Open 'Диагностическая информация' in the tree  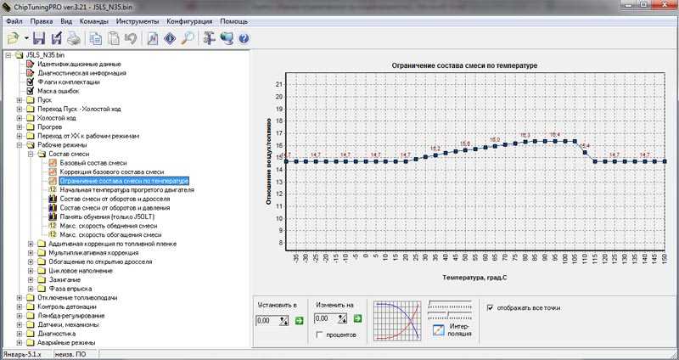[x=81, y=73]
